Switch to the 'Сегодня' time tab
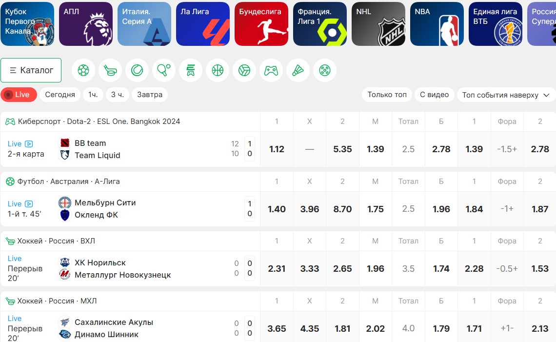556x342 pixels. 60,95
